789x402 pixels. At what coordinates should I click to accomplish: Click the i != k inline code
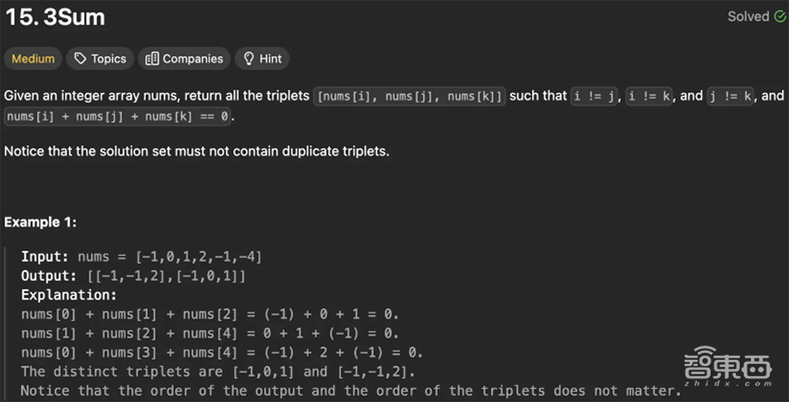(651, 96)
